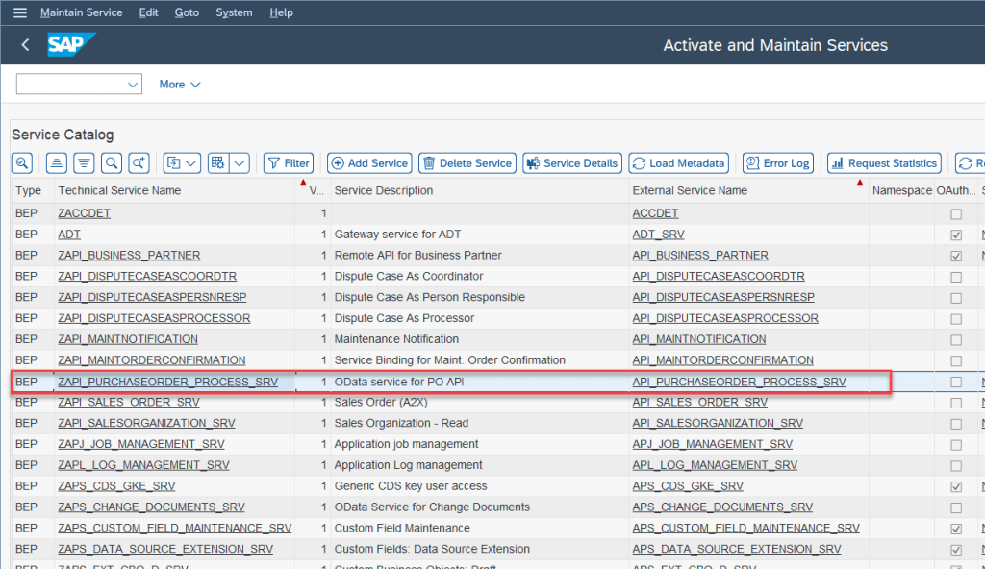985x569 pixels.
Task: Open the hamburger menu icon
Action: coord(20,12)
